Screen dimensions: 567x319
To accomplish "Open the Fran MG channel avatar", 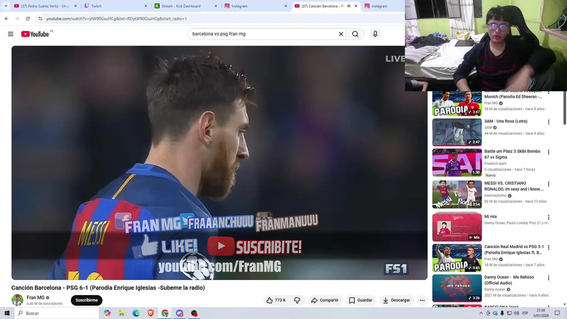I will pos(17,300).
